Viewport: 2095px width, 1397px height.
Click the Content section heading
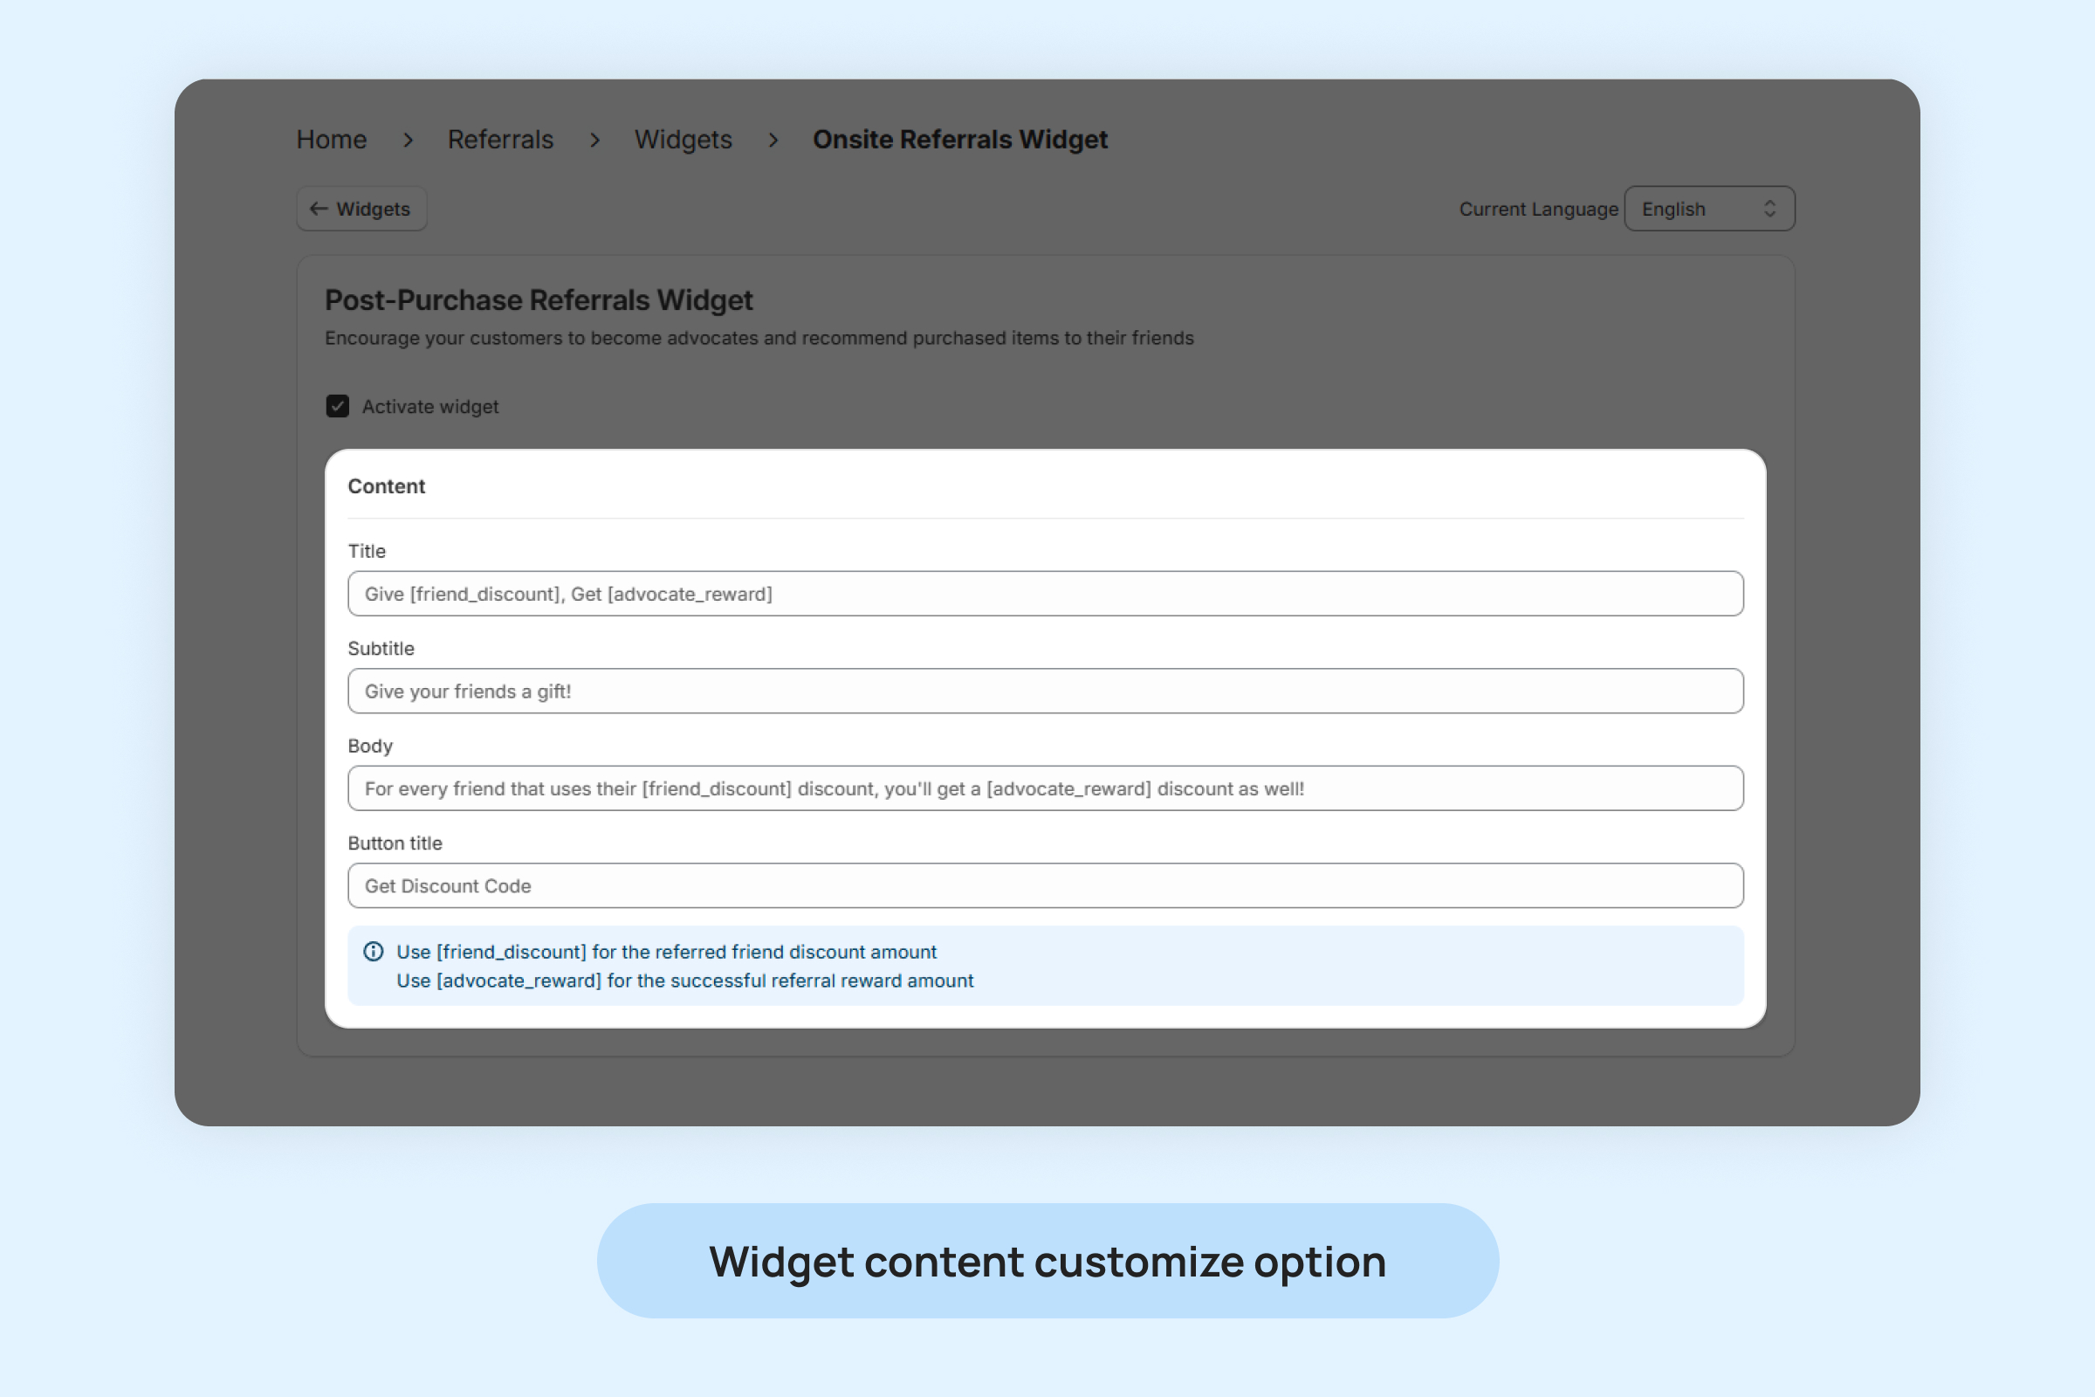(387, 486)
